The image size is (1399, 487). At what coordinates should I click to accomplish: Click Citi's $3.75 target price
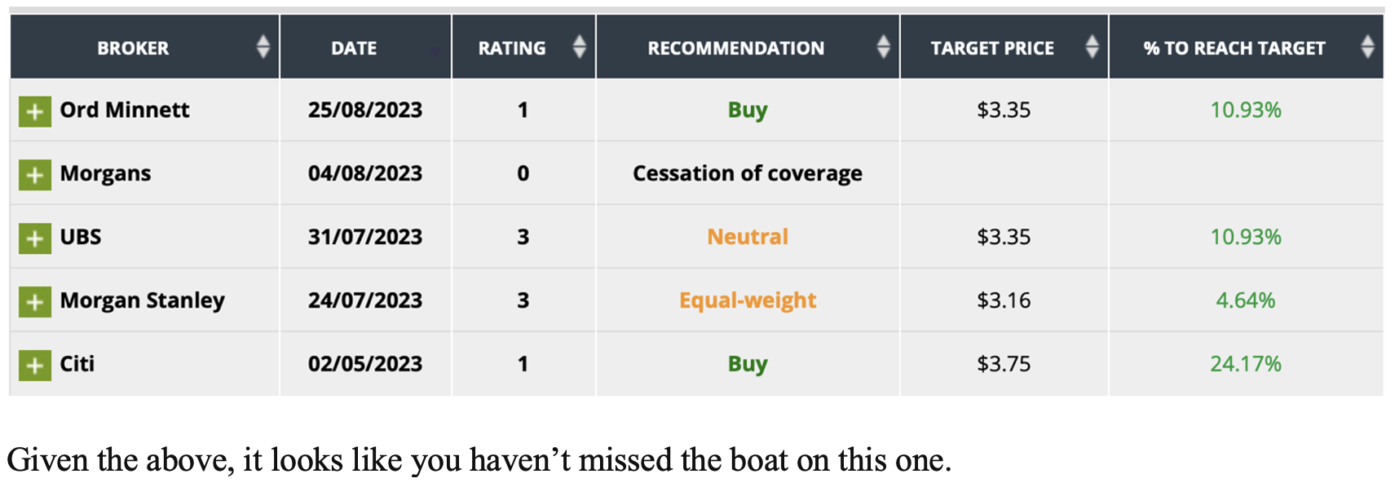(1004, 364)
